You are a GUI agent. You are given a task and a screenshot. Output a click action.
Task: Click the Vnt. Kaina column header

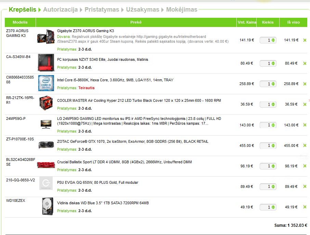pyautogui.click(x=247, y=22)
